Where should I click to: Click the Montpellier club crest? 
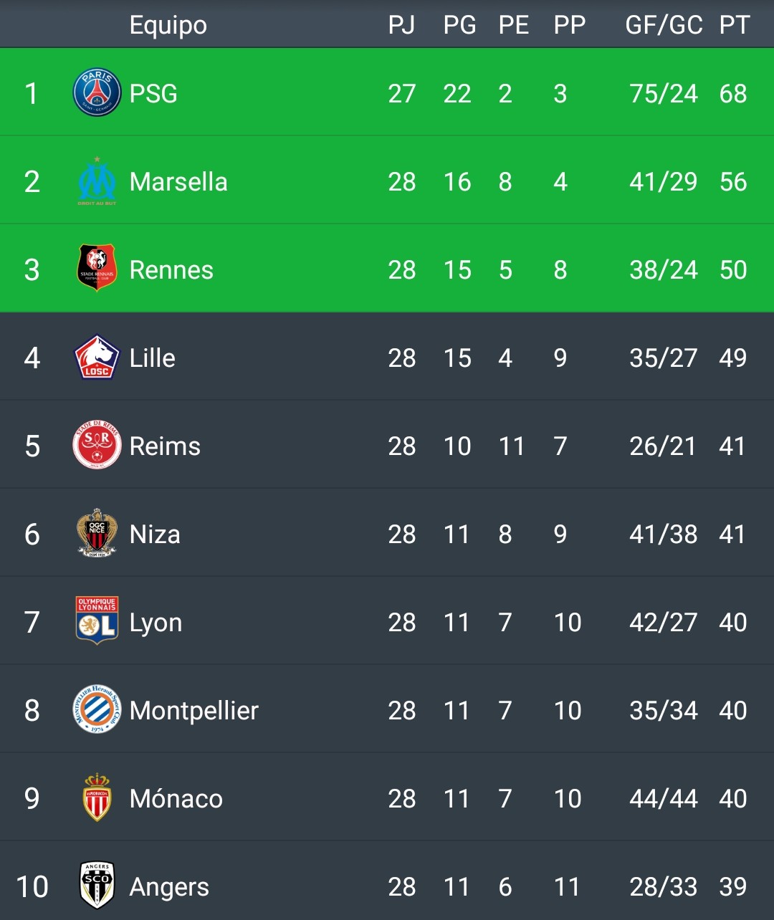point(97,710)
